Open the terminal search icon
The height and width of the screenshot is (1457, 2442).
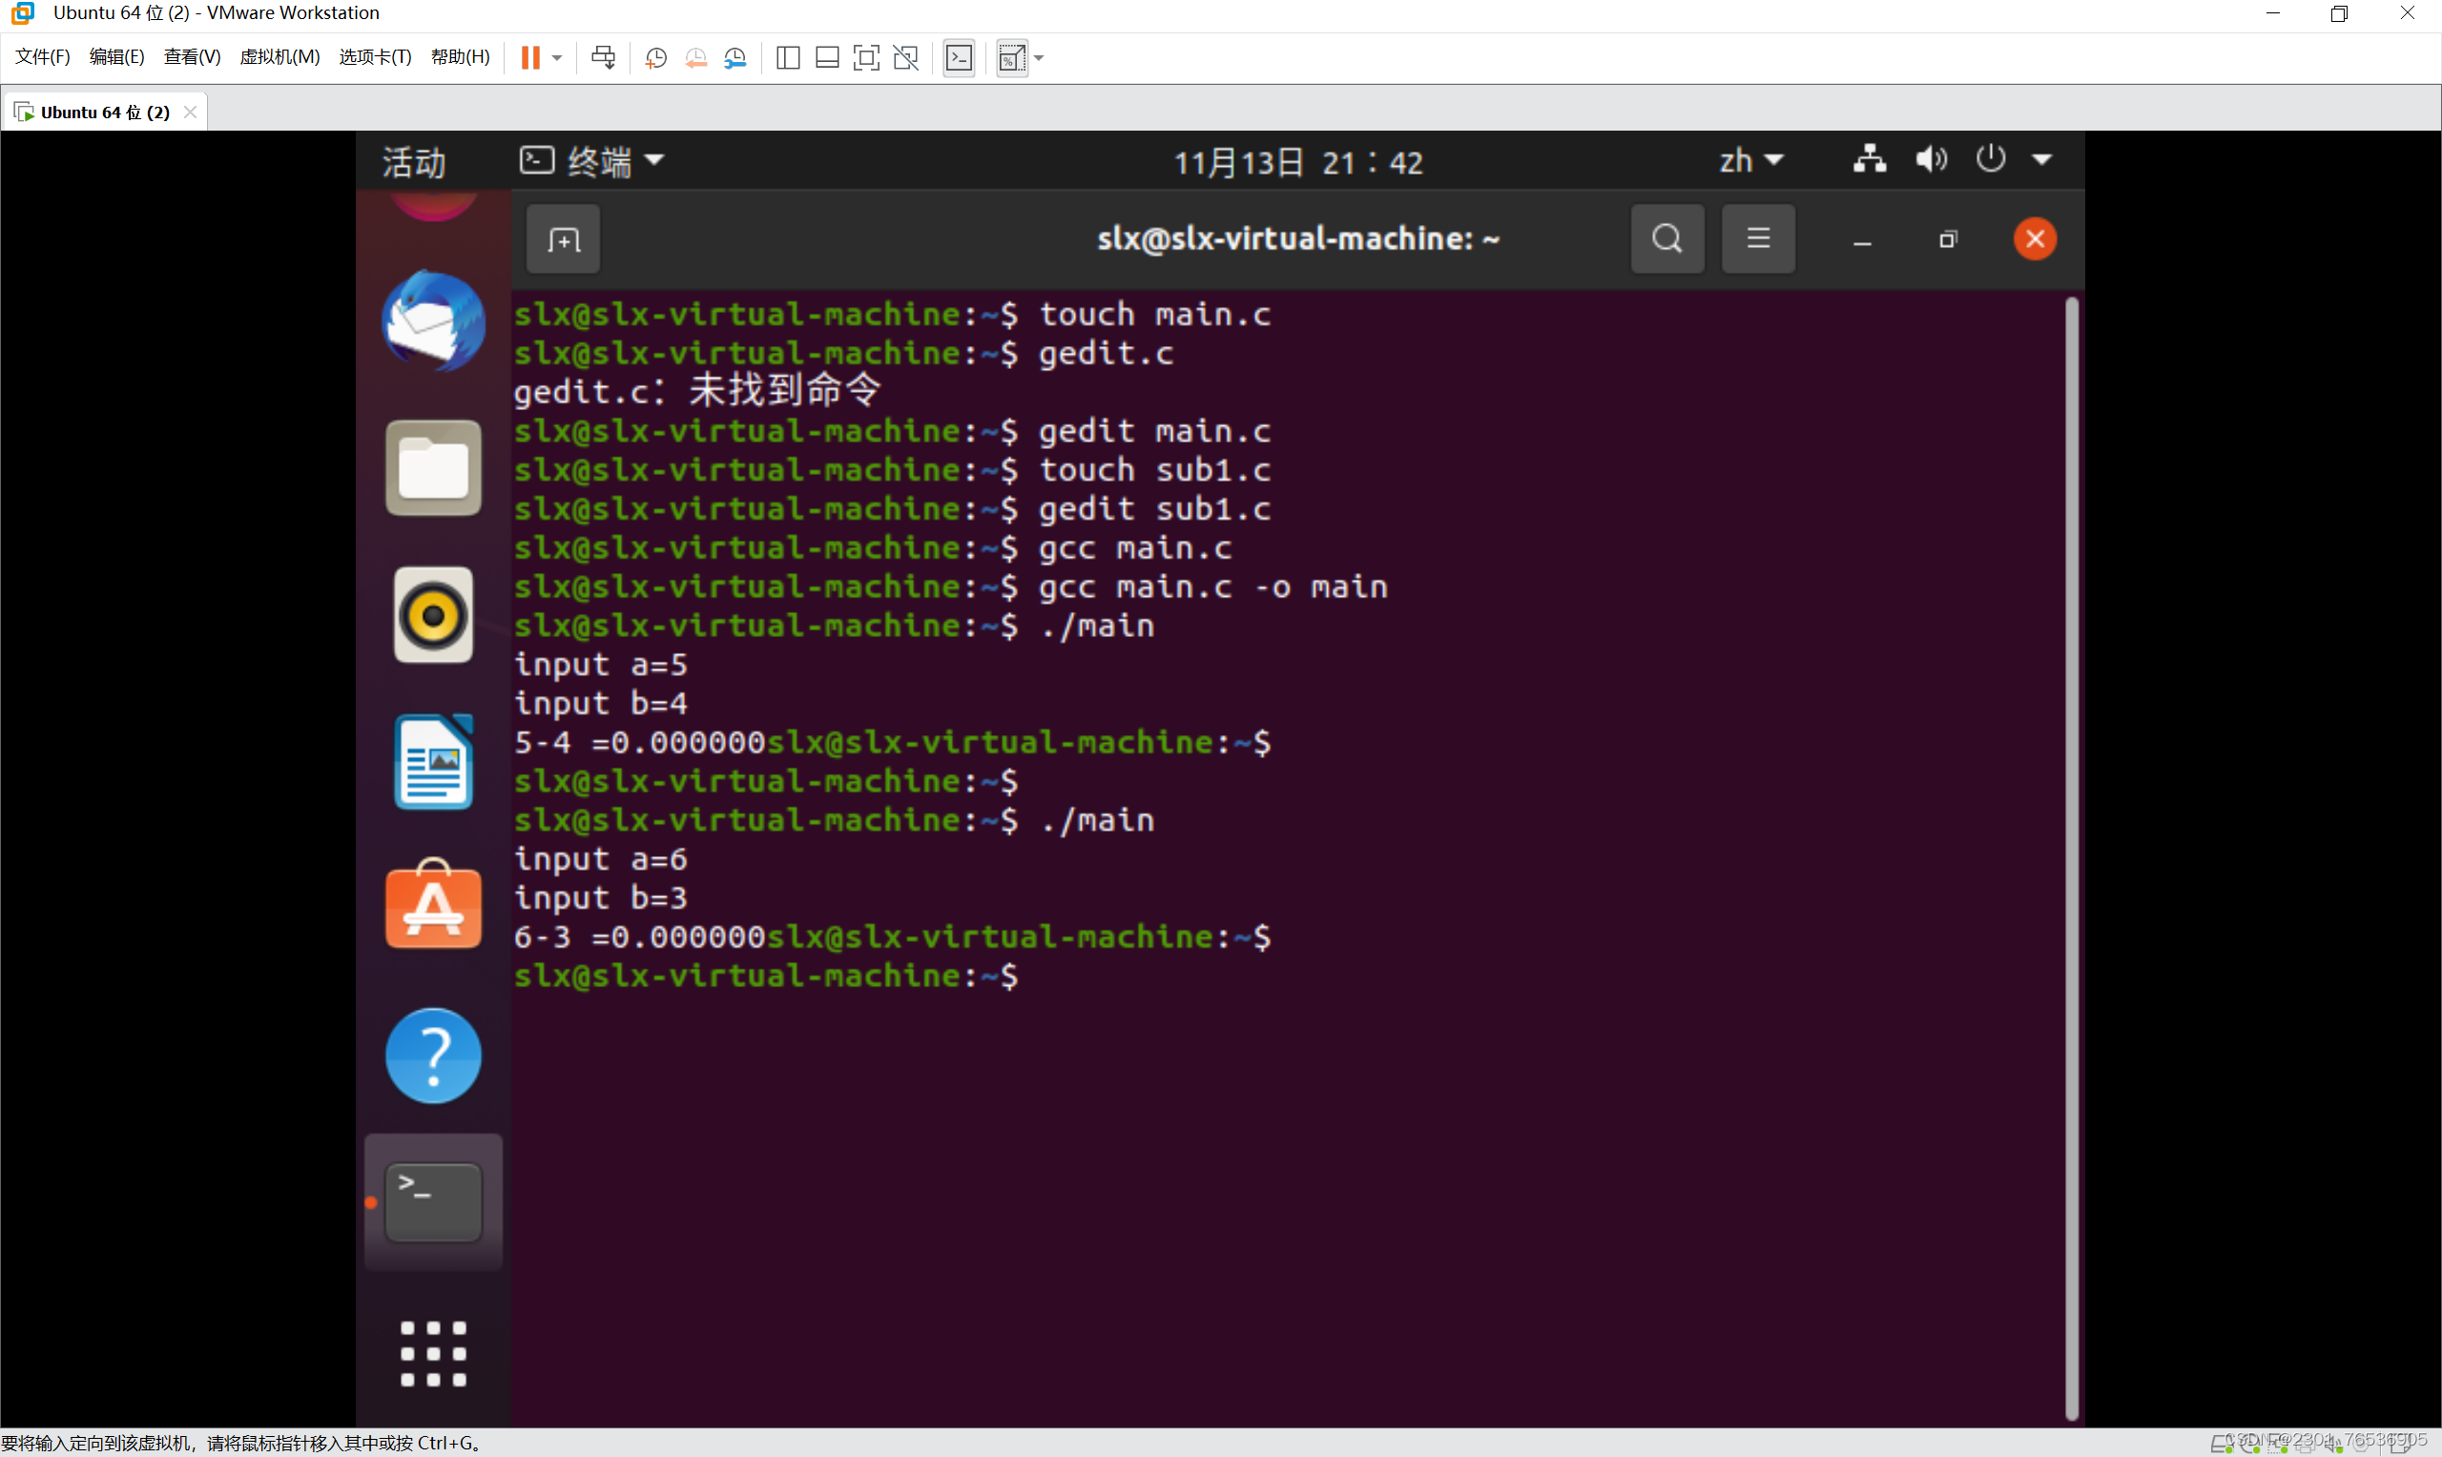click(x=1666, y=238)
